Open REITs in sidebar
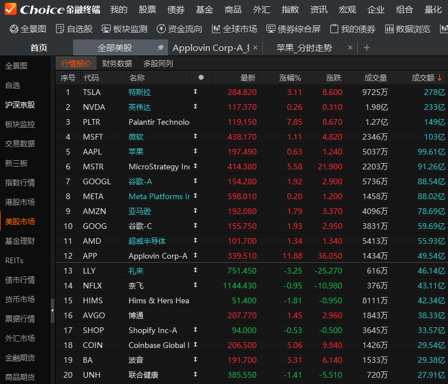This screenshot has height=384, width=448. coord(14,260)
